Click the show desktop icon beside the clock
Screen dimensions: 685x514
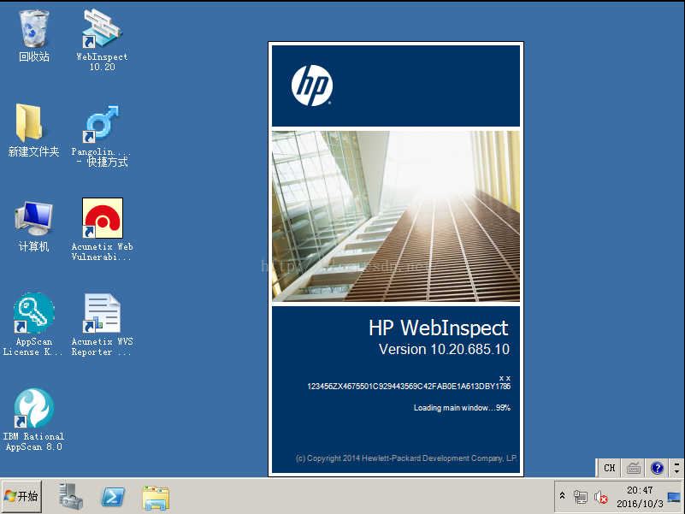(674, 497)
